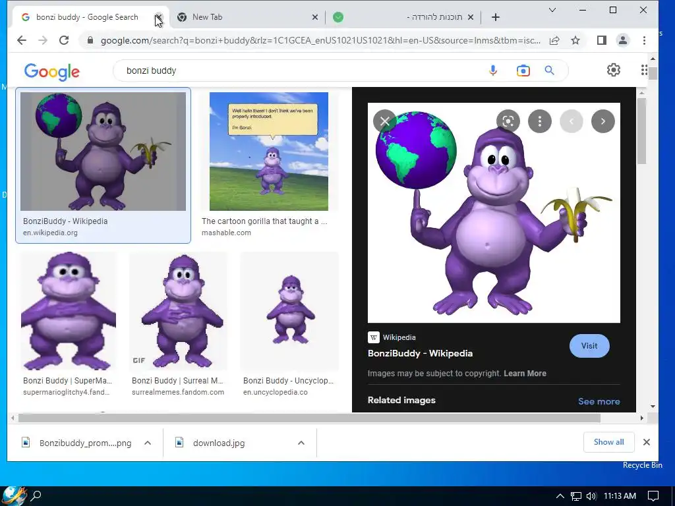The height and width of the screenshot is (506, 675).
Task: Open Chrome's three-dot menu
Action: (x=644, y=40)
